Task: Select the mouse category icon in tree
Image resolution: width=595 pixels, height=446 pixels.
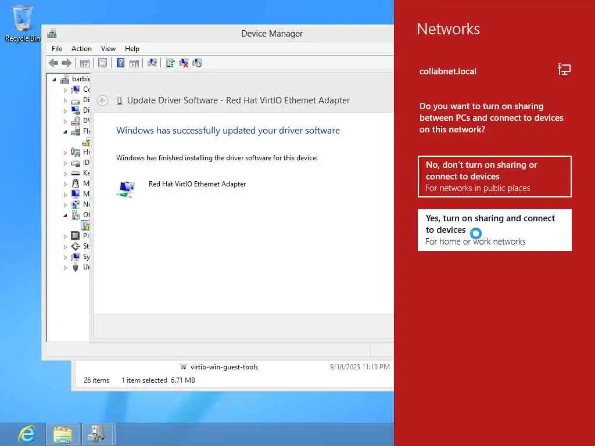Action: point(76,184)
